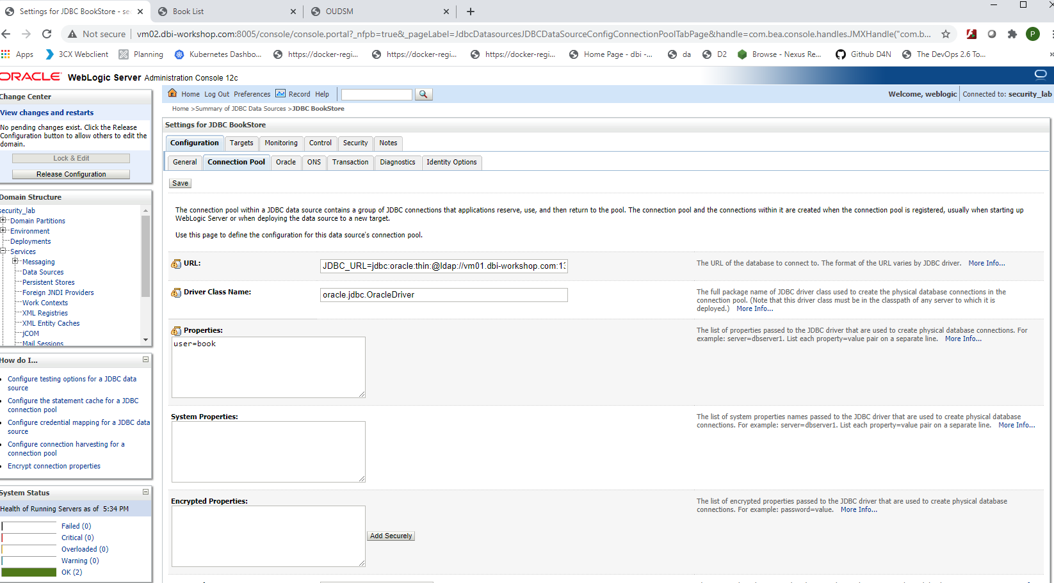Close the OUDSM browser tab
This screenshot has height=583, width=1054.
pos(446,12)
